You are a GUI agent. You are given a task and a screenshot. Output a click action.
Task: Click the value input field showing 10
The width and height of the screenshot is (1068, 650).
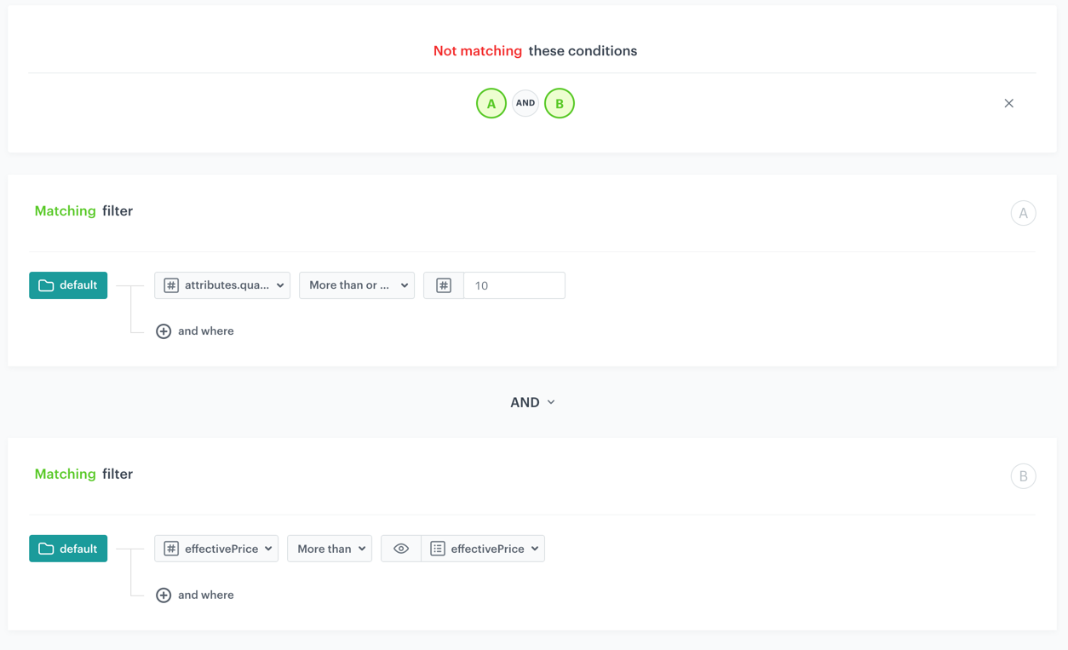tap(514, 285)
